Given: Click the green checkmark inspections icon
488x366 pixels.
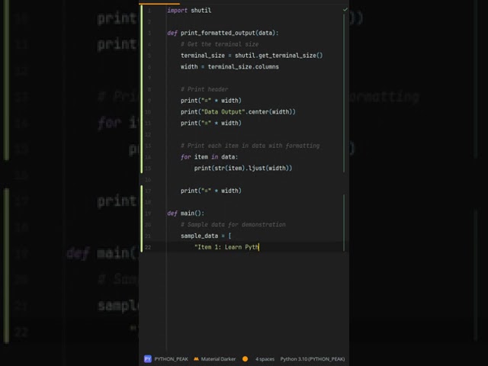Looking at the screenshot, I should click(345, 10).
